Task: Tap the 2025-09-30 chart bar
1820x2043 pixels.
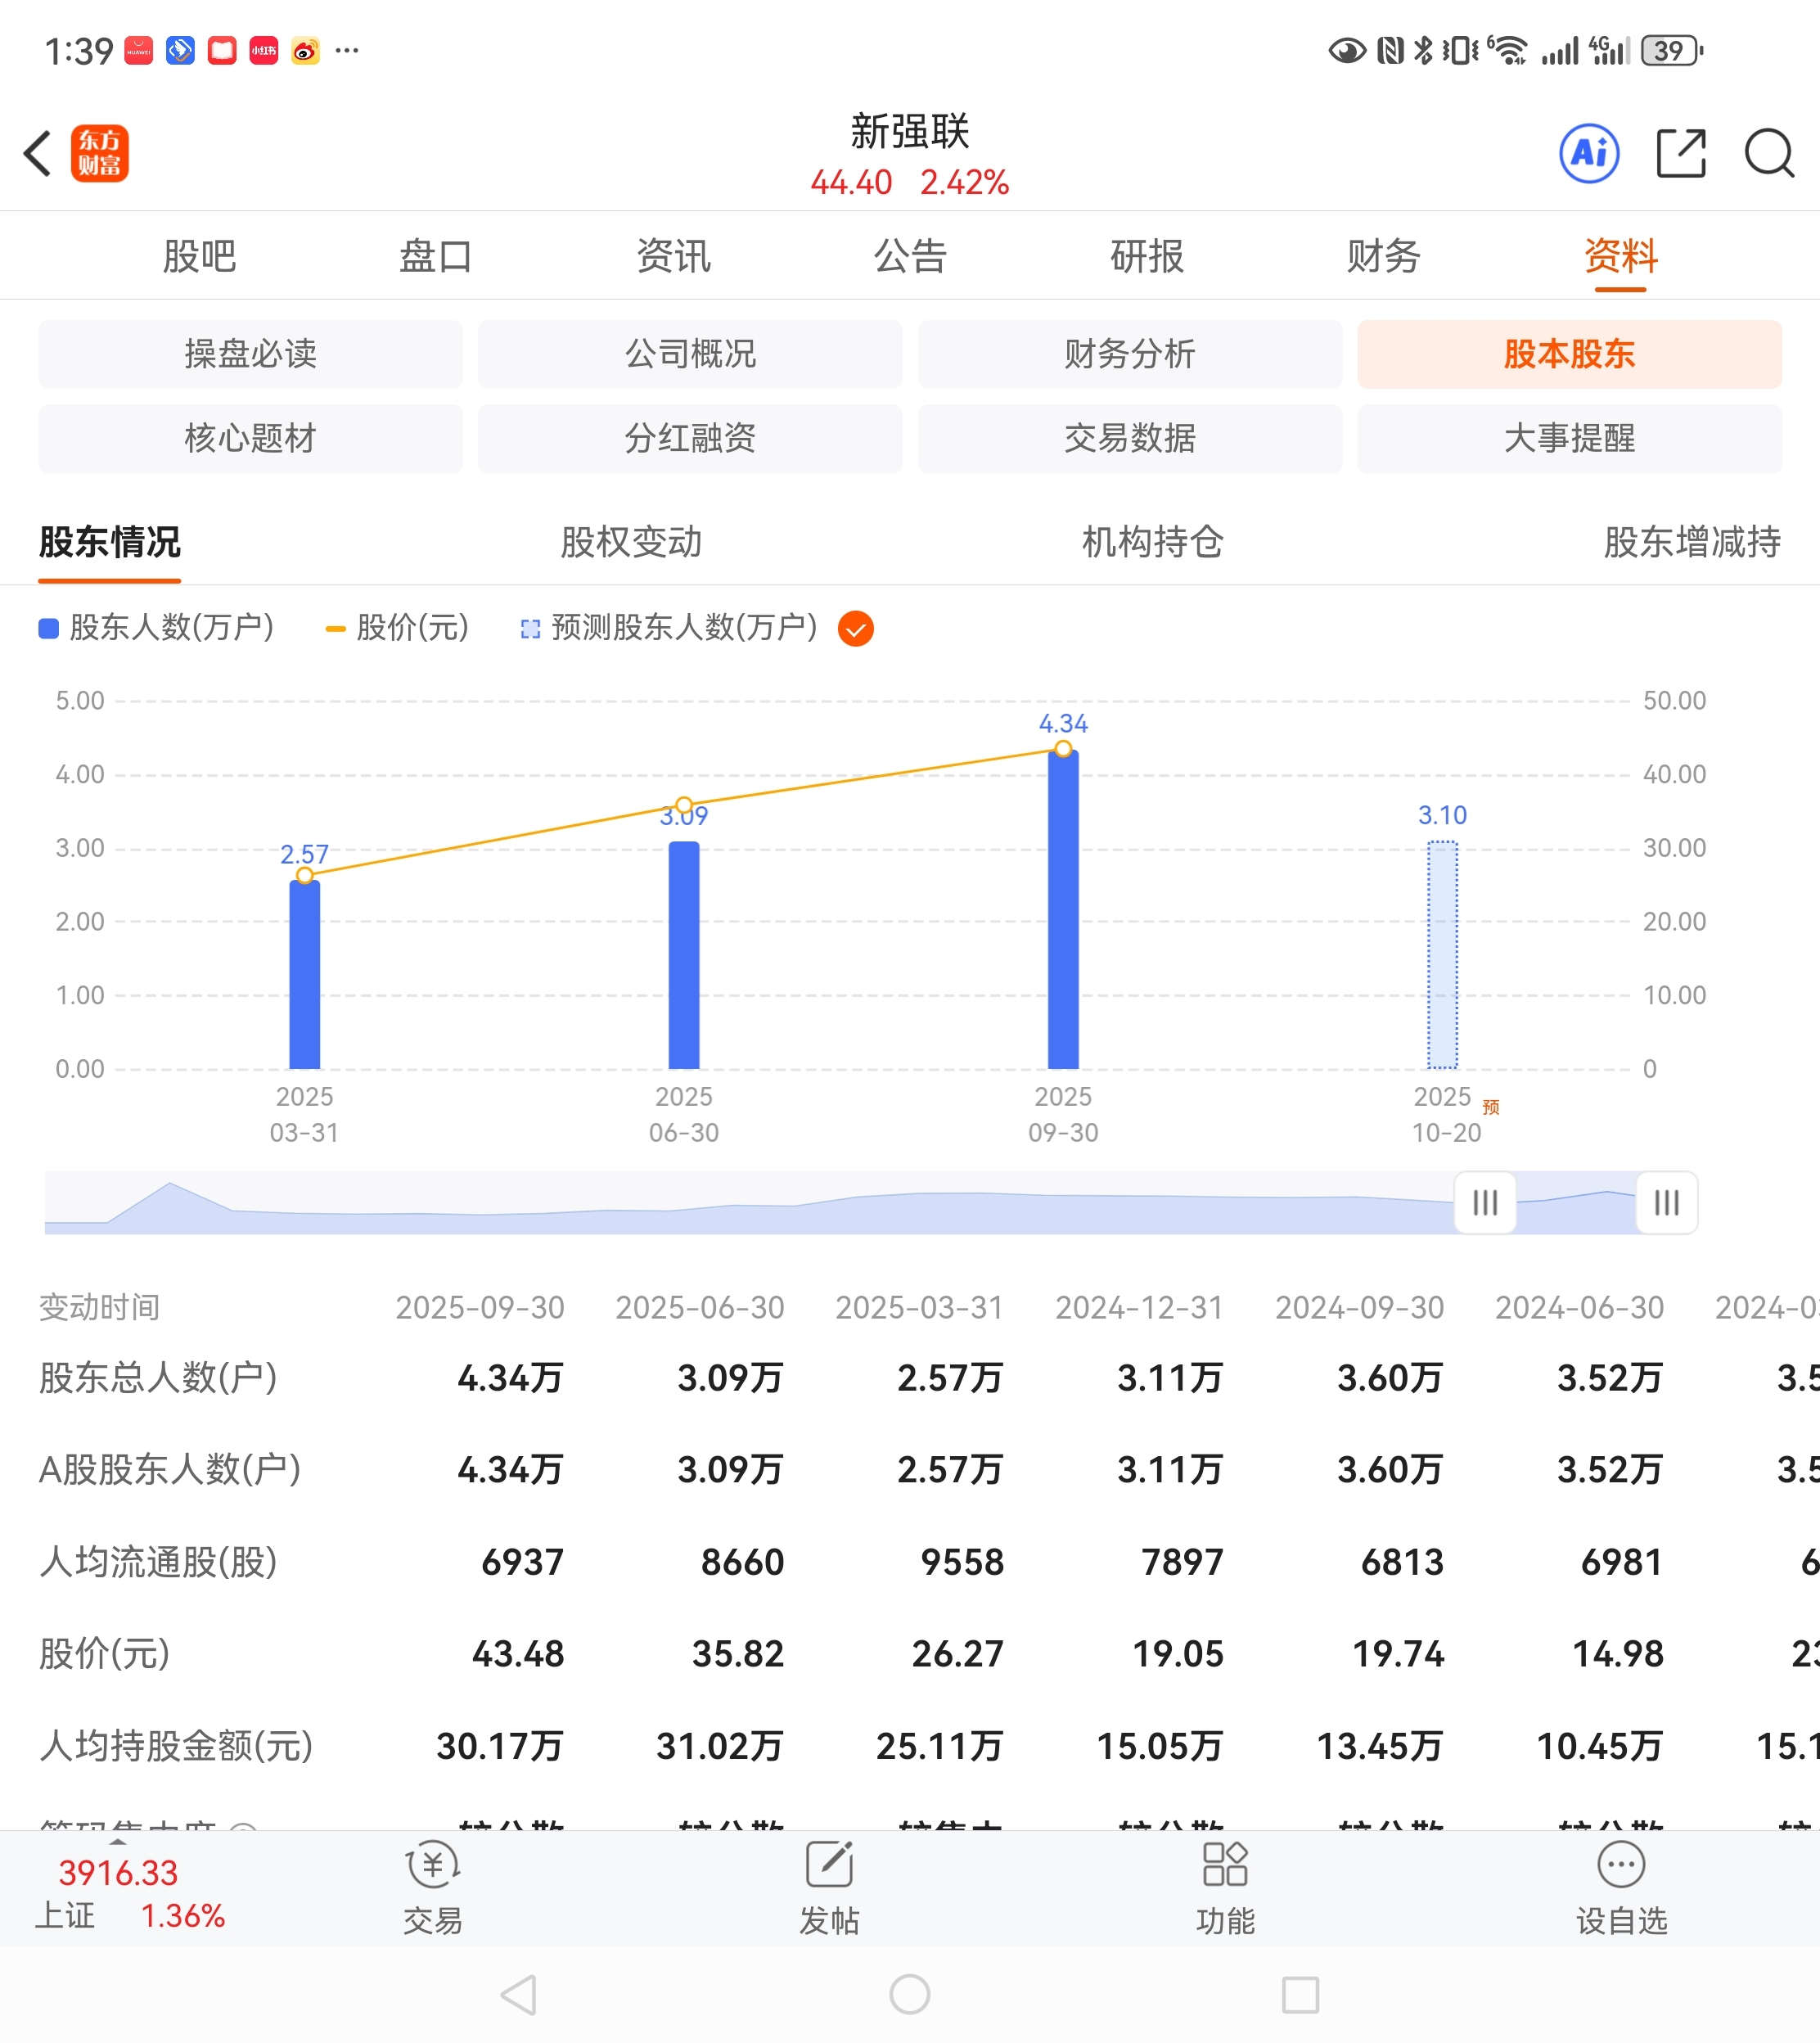Action: coord(1063,910)
